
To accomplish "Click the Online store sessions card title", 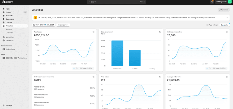I will pyautogui.click(x=175, y=32).
